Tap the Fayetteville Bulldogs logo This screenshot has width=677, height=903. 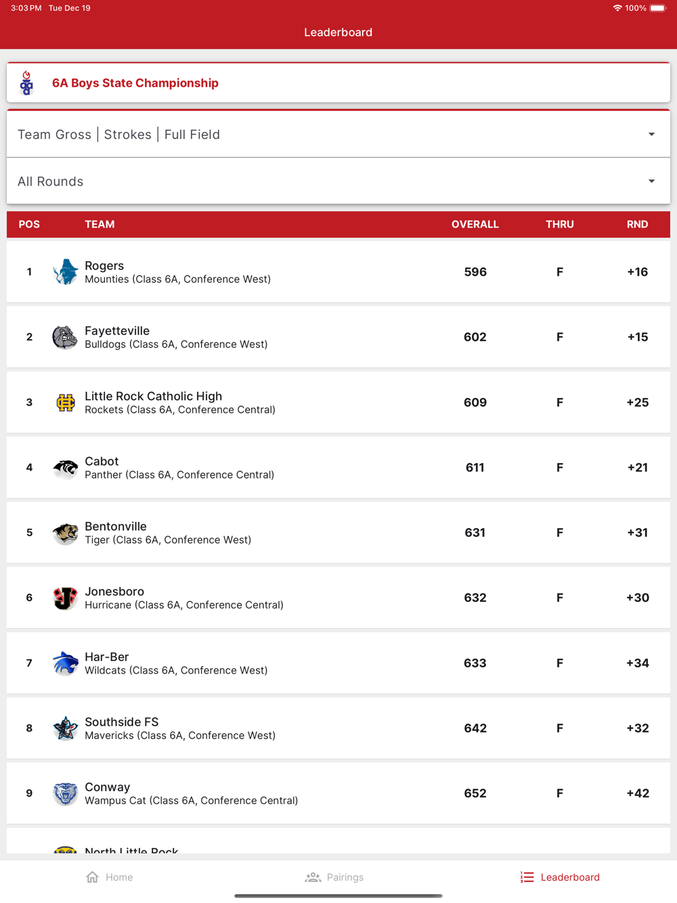(x=65, y=337)
